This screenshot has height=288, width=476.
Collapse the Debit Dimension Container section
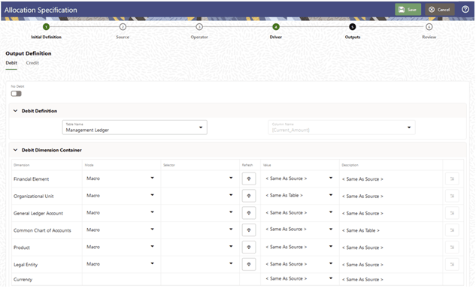pos(16,150)
